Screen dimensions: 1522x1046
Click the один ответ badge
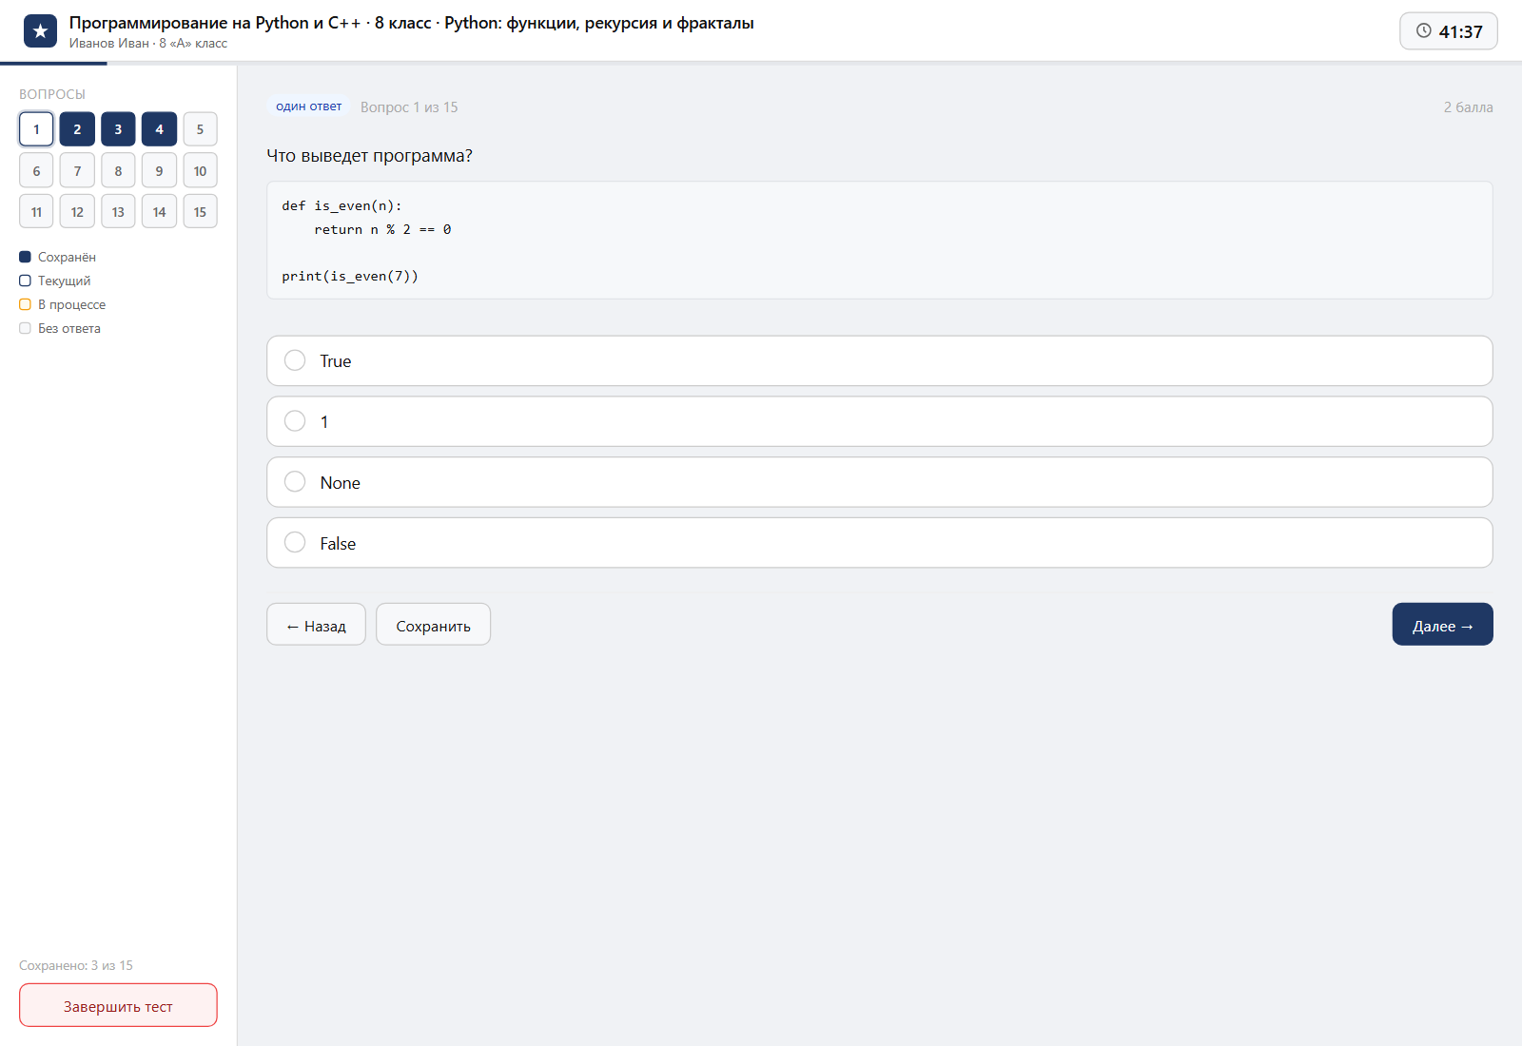[x=308, y=107]
